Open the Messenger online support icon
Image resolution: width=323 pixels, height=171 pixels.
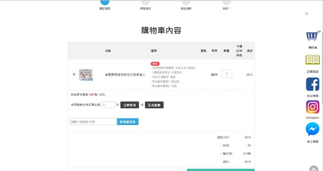click(313, 129)
